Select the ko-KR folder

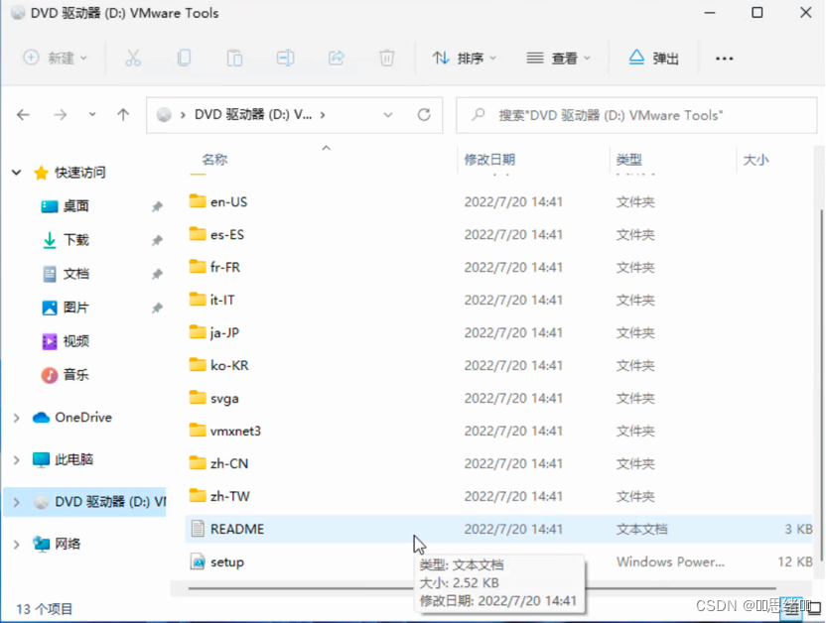point(218,365)
